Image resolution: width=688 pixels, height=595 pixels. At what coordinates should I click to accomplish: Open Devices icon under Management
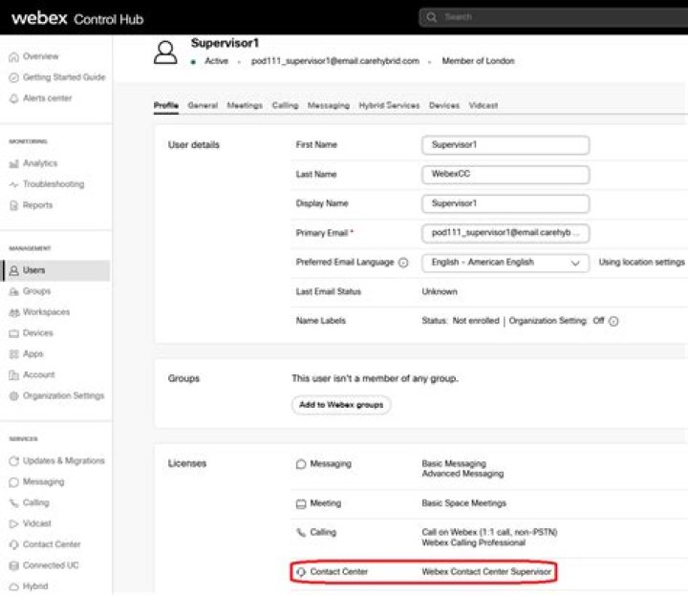(x=14, y=333)
